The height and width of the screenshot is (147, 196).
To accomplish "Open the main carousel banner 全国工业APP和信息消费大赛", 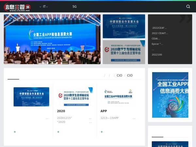I will coord(52,39).
